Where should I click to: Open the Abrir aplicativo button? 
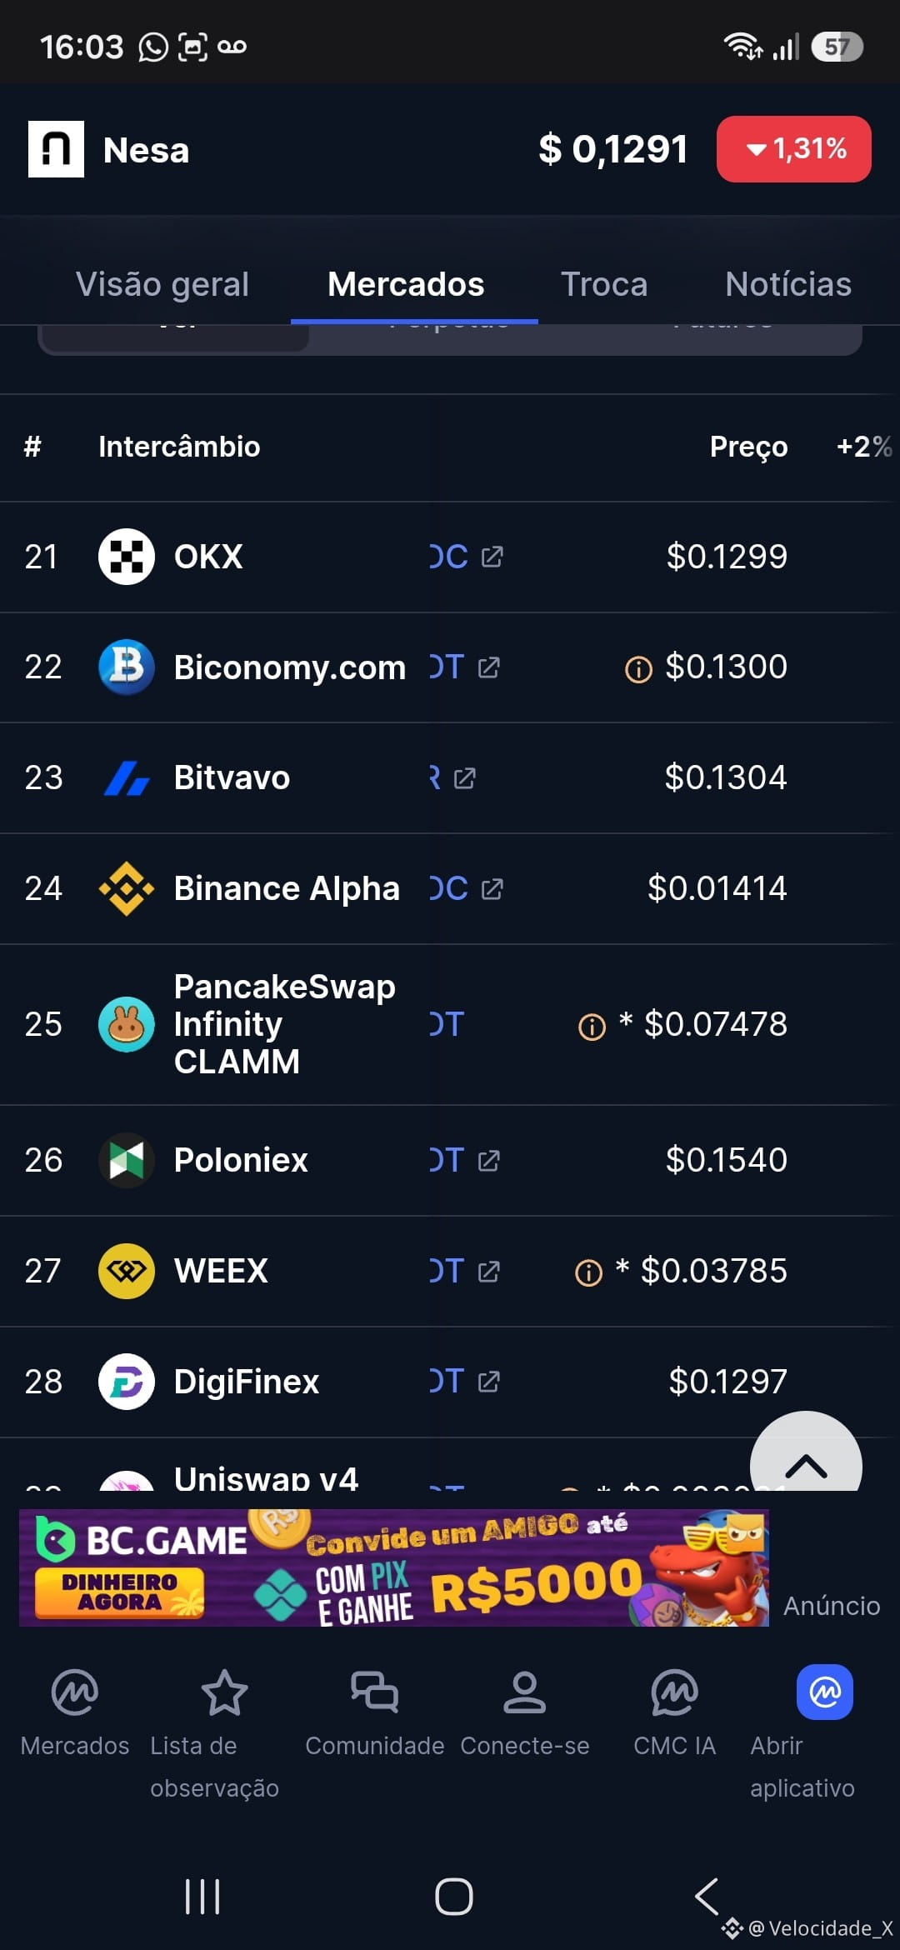(x=825, y=1692)
